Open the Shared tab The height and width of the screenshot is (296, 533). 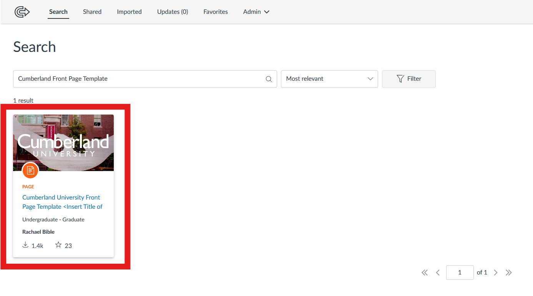point(92,12)
